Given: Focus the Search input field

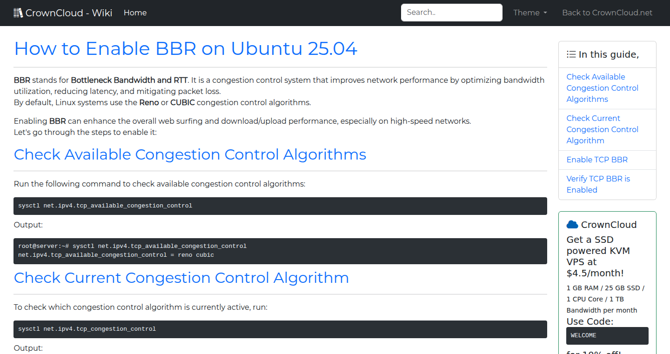Looking at the screenshot, I should tap(452, 13).
